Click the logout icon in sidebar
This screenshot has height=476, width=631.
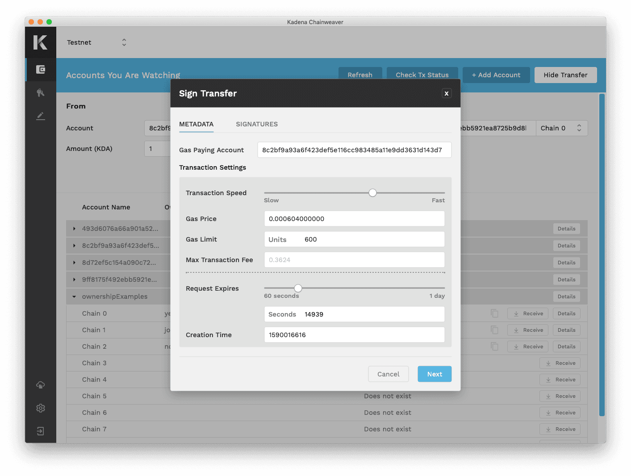point(41,431)
